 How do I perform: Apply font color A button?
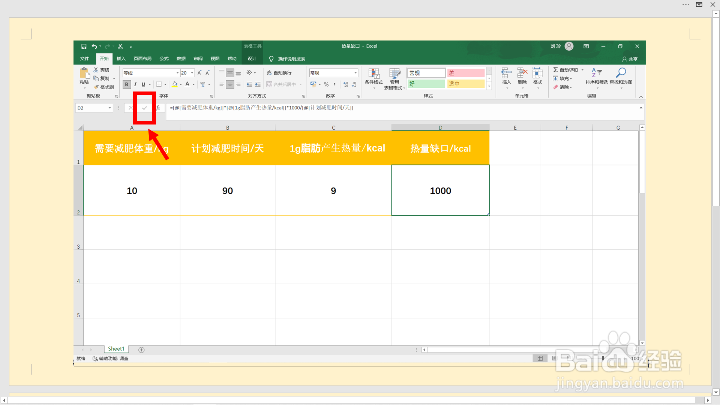point(187,84)
